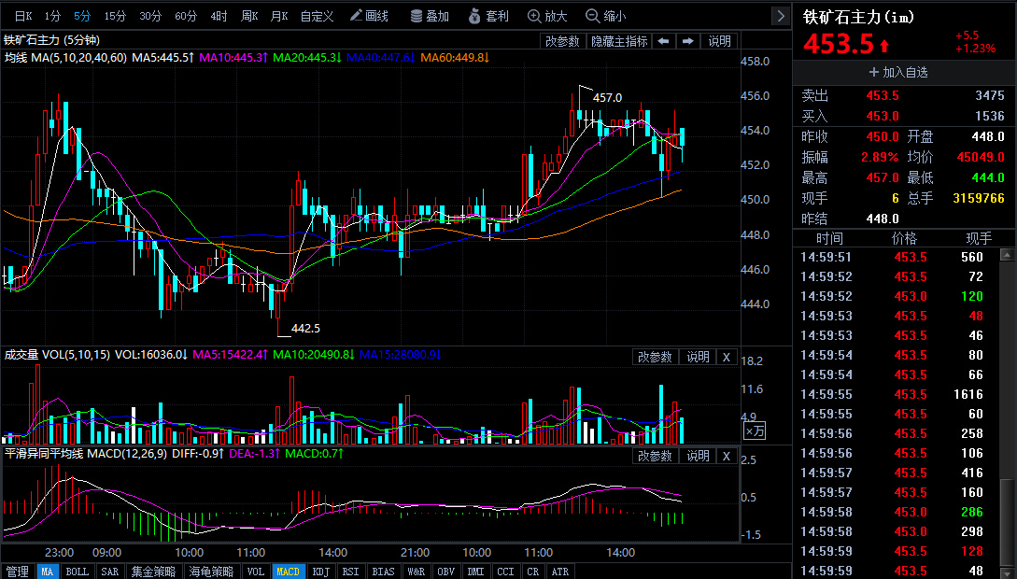The height and width of the screenshot is (579, 1017).
Task: Click scroll-up arrow of trade list
Action: tap(1008, 255)
